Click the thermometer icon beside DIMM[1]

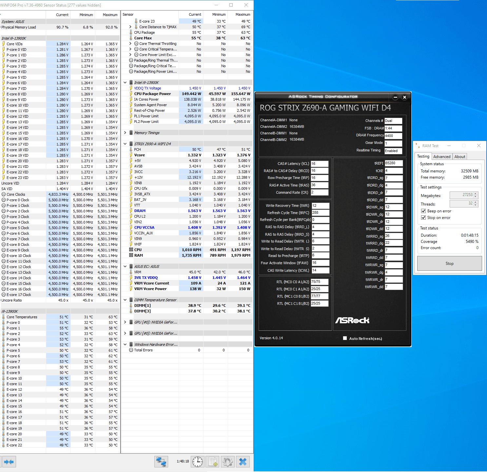131,305
